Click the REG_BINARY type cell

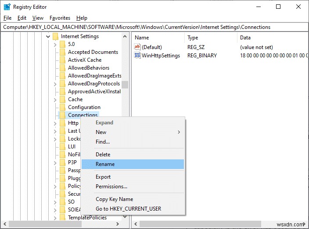pos(202,56)
